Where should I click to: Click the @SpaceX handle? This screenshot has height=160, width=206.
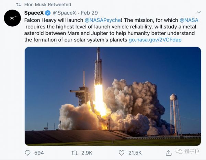point(63,13)
